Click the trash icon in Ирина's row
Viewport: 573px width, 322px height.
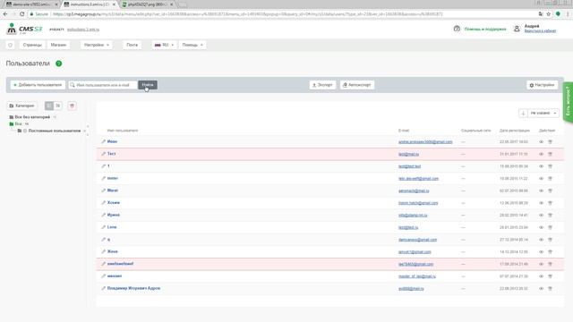(550, 215)
